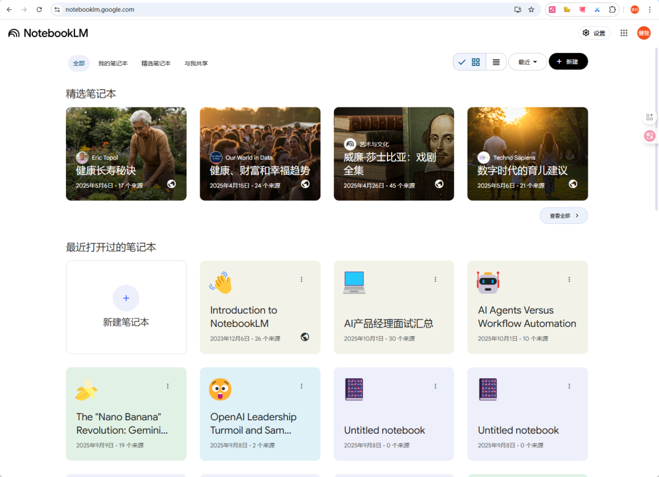This screenshot has width=659, height=477.
Task: Click the 新建笔记本 plus card
Action: (126, 307)
